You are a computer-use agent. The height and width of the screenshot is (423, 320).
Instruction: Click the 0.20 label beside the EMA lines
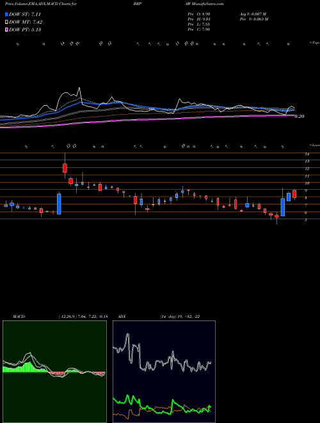point(300,116)
